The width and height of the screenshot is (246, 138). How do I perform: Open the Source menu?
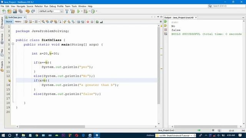pyautogui.click(x=30, y=6)
